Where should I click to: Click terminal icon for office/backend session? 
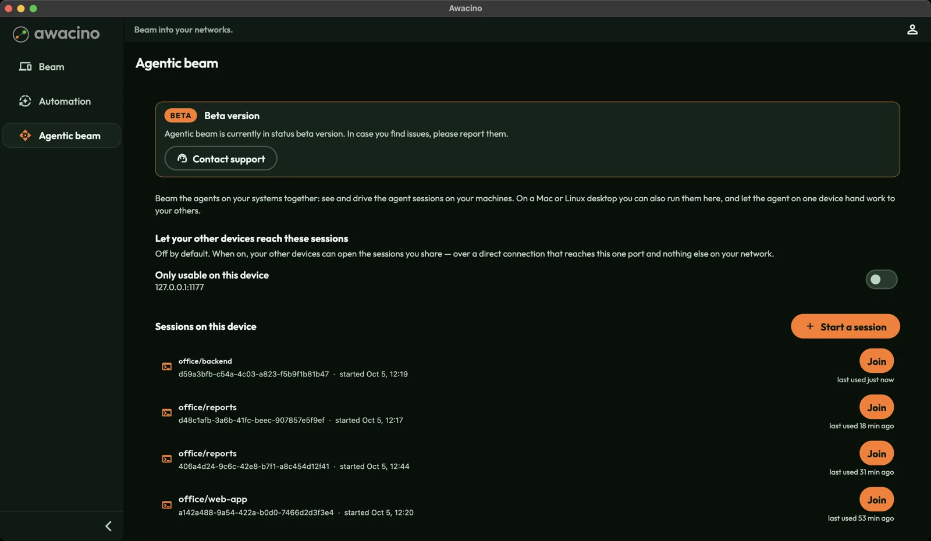pos(167,367)
